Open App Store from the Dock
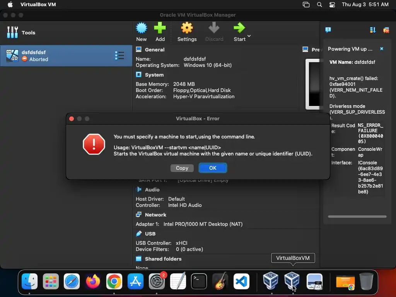 (135, 281)
